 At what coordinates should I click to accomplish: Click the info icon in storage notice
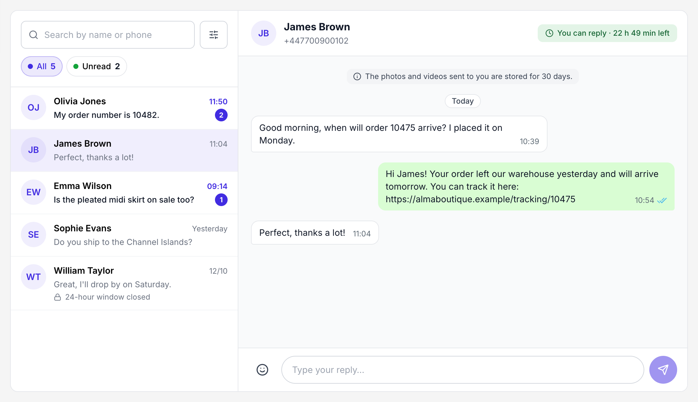click(357, 76)
